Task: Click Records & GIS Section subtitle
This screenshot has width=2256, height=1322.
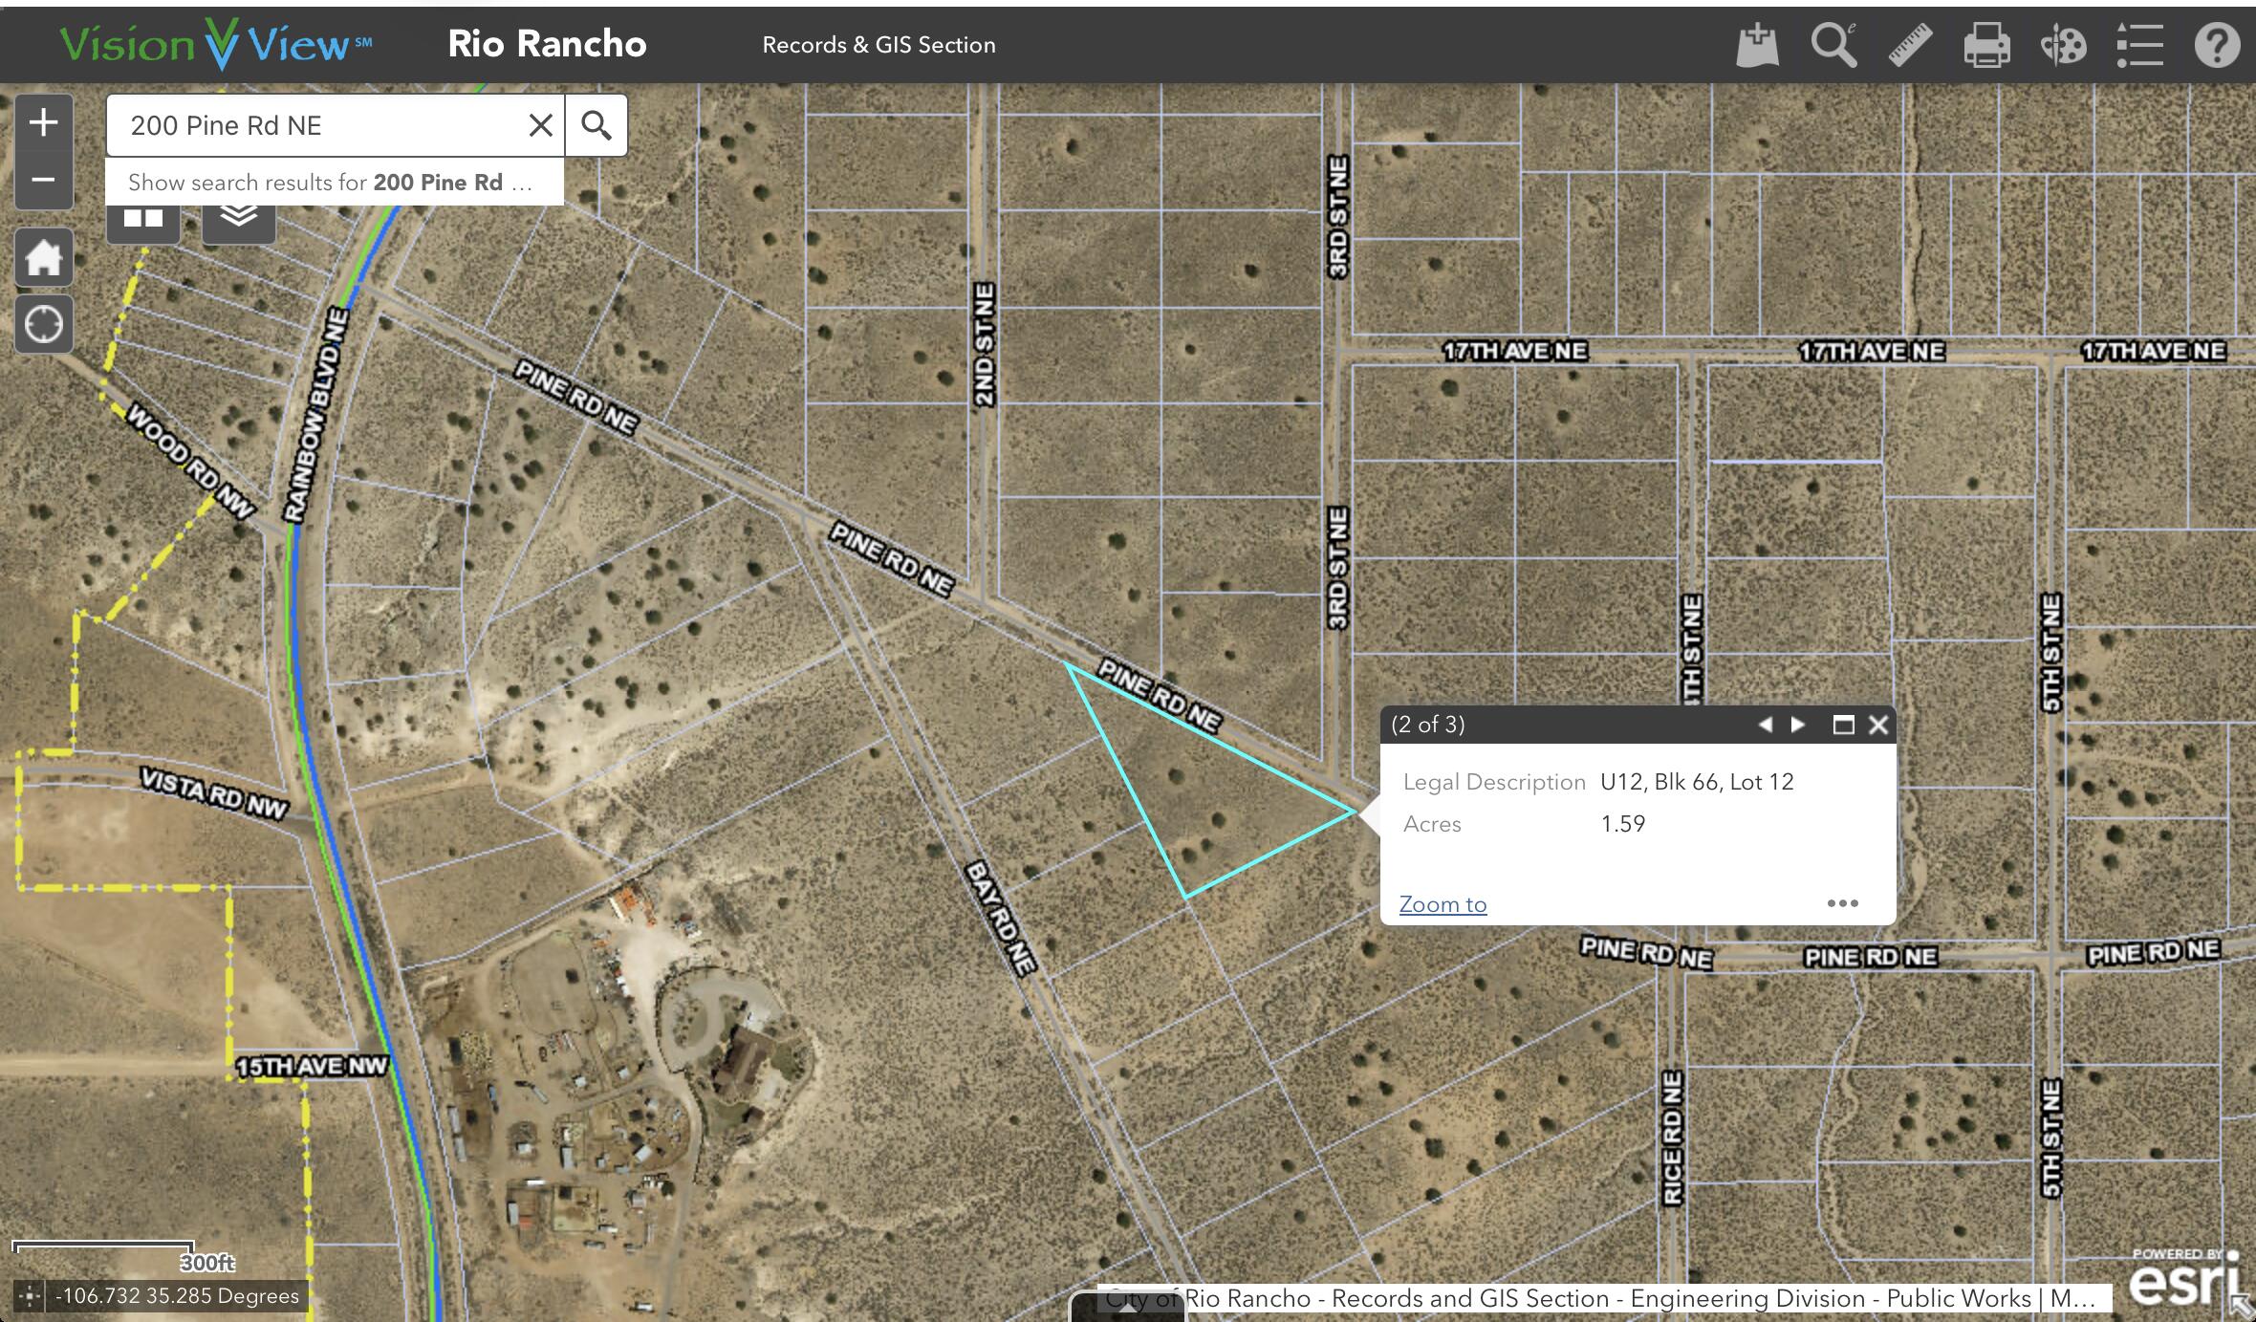Action: click(879, 45)
